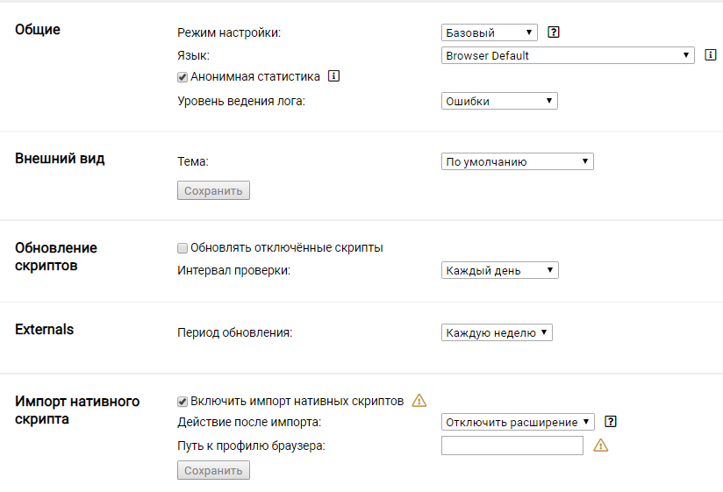Open the Уровень ведения лога dropdown
The image size is (723, 492).
(x=499, y=101)
